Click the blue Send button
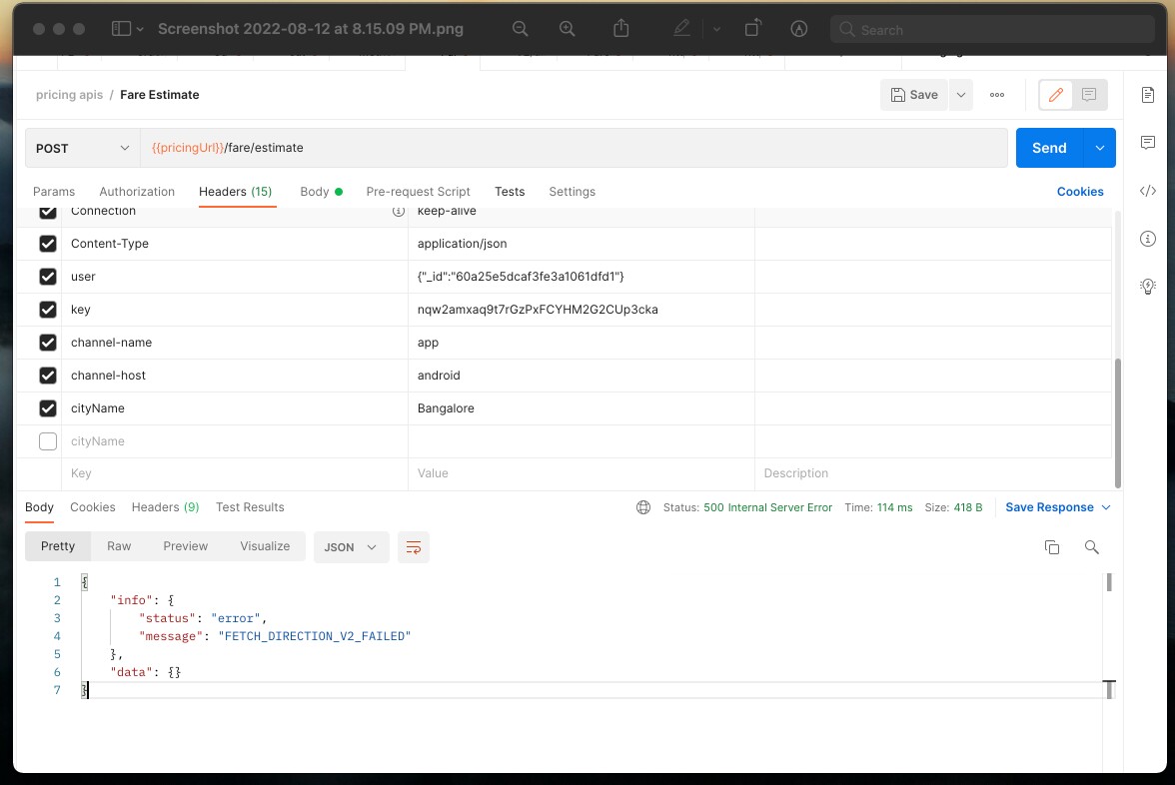This screenshot has width=1175, height=785. [1049, 148]
